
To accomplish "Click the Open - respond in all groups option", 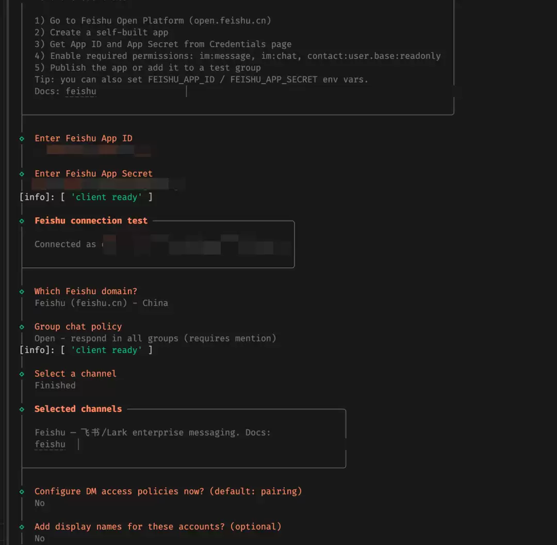I will pyautogui.click(x=155, y=339).
